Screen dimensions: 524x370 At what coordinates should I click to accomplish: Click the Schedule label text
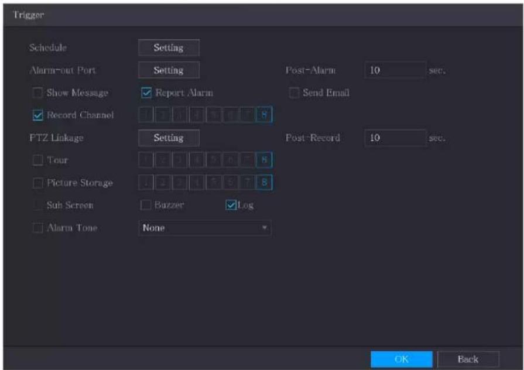[x=48, y=47]
